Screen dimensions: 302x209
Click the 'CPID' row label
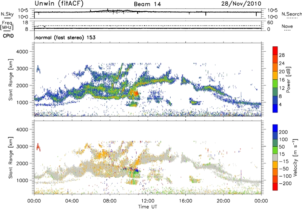pyautogui.click(x=8, y=36)
